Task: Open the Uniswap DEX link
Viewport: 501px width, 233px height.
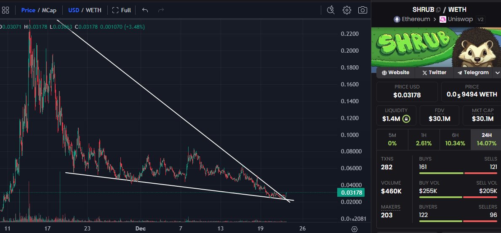Action: (460, 19)
